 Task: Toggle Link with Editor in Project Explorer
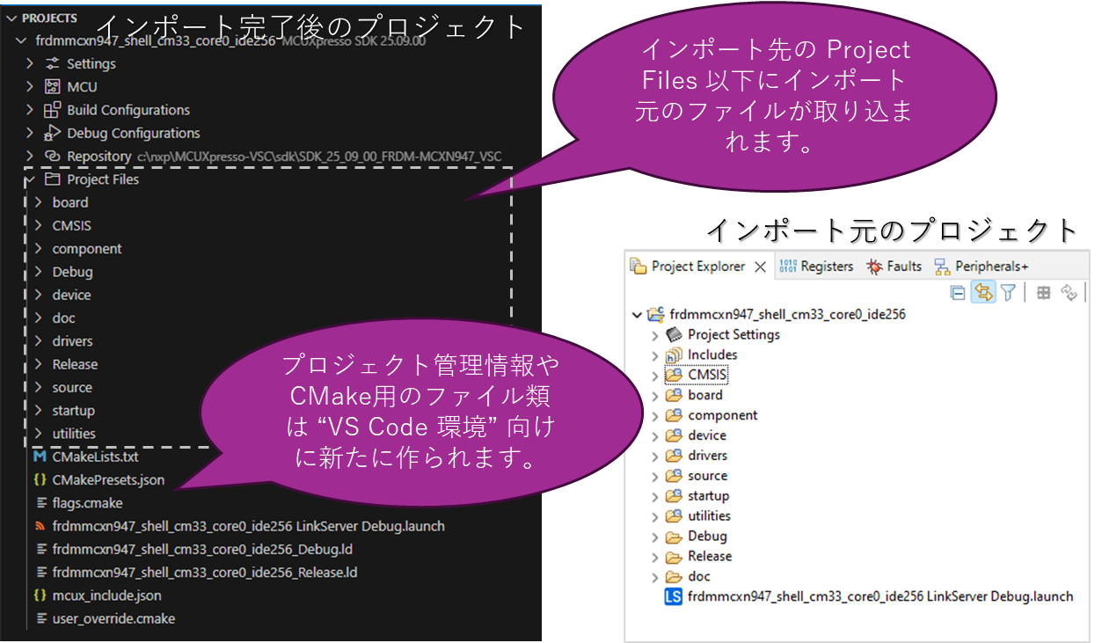coord(983,293)
